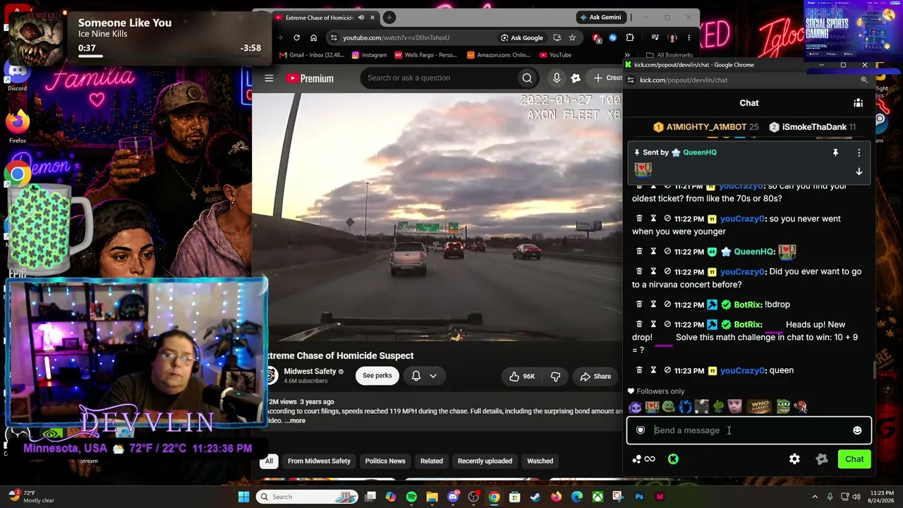The width and height of the screenshot is (903, 508).
Task: Click the YouTube Premium logo
Action: (310, 78)
